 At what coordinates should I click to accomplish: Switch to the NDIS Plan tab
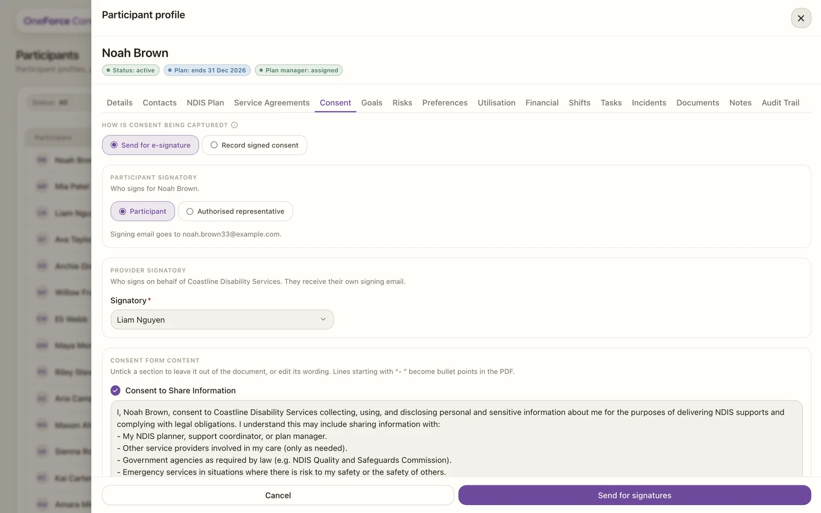[205, 103]
